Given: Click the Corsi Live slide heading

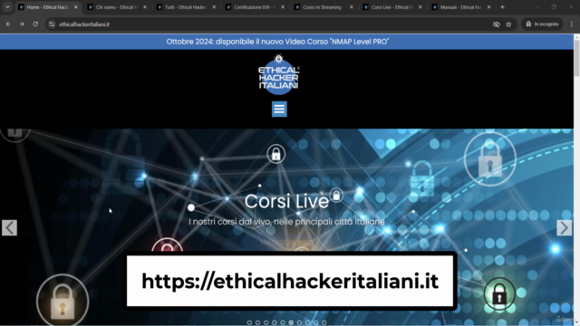Looking at the screenshot, I should pyautogui.click(x=286, y=201).
